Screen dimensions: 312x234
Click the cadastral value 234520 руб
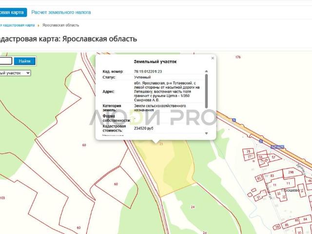point(144,128)
